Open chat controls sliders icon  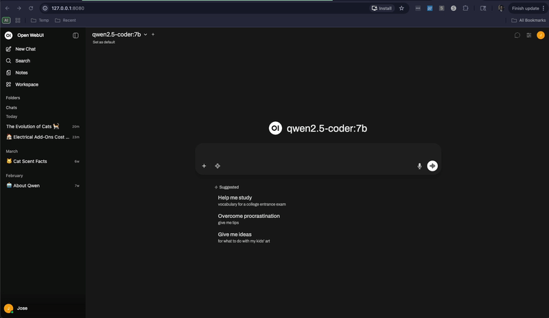coord(528,36)
